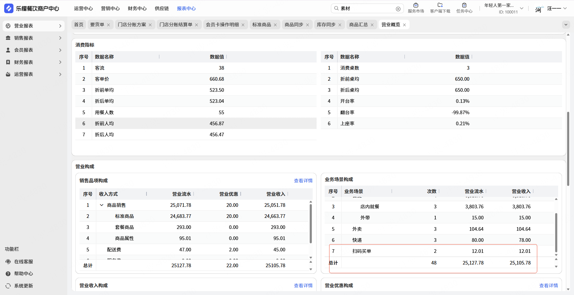Close the 商品同步 tab
Viewport: 574px width, 295px height.
308,25
